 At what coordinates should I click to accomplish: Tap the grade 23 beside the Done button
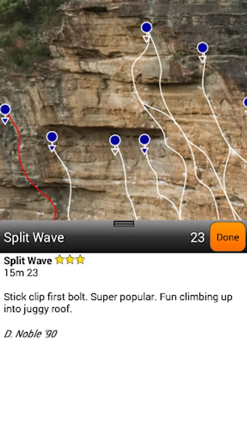(x=197, y=238)
